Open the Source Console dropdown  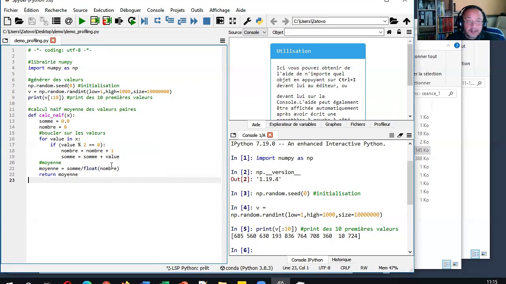[255, 32]
